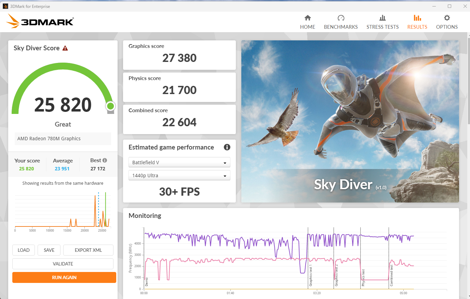Click the VALIDATE button
The image size is (470, 299).
63,264
